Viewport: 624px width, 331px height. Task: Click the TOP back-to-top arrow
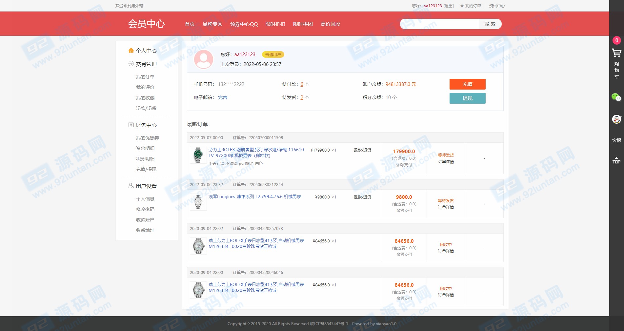point(616,160)
